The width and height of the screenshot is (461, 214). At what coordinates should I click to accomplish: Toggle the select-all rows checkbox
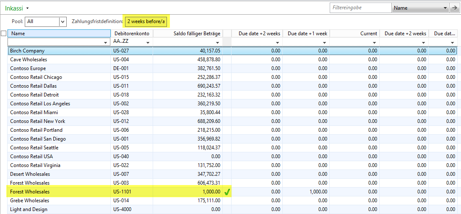click(x=4, y=34)
